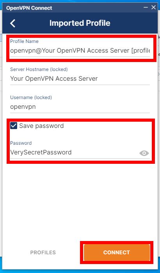This screenshot has height=273, width=160.
Task: Click the Imported Profile header title
Action: [80, 23]
